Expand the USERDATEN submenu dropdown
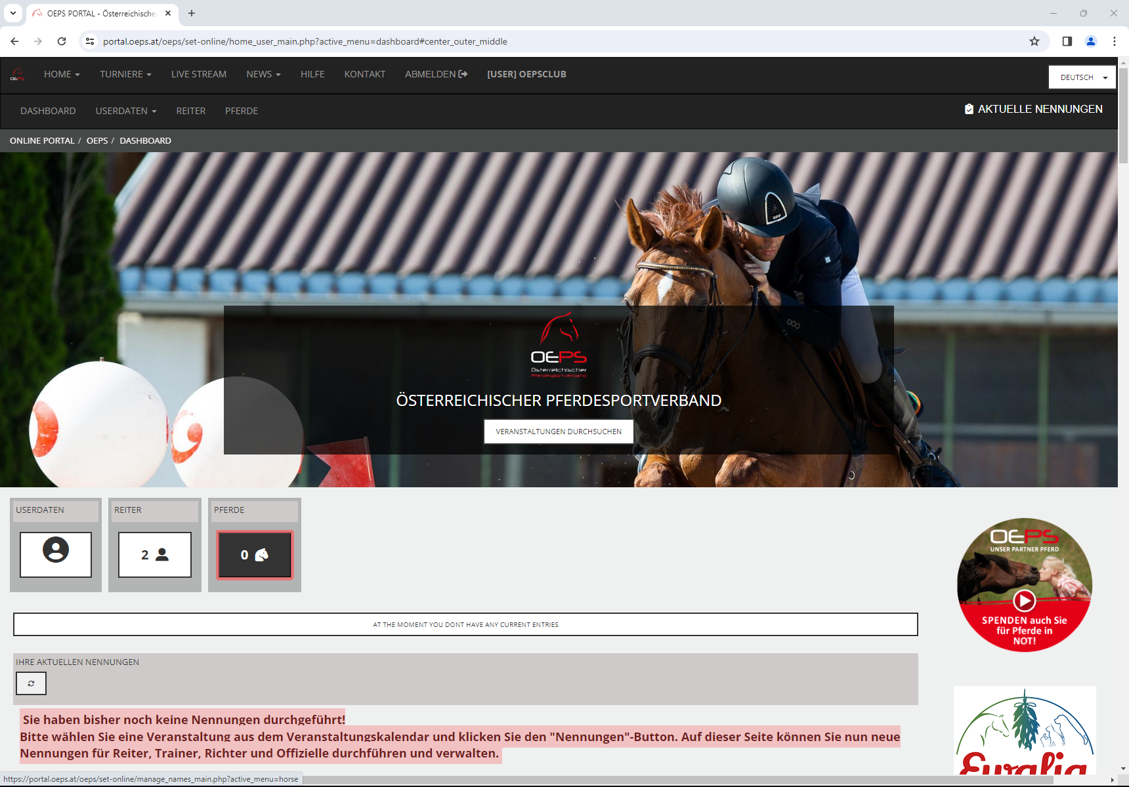This screenshot has width=1129, height=787. [126, 111]
